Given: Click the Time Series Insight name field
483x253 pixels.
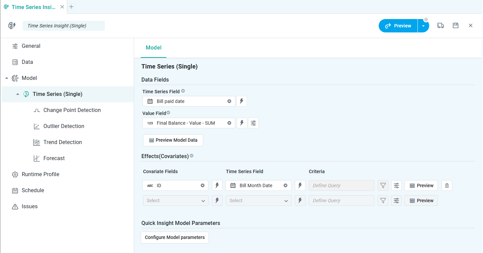Looking at the screenshot, I should [64, 26].
